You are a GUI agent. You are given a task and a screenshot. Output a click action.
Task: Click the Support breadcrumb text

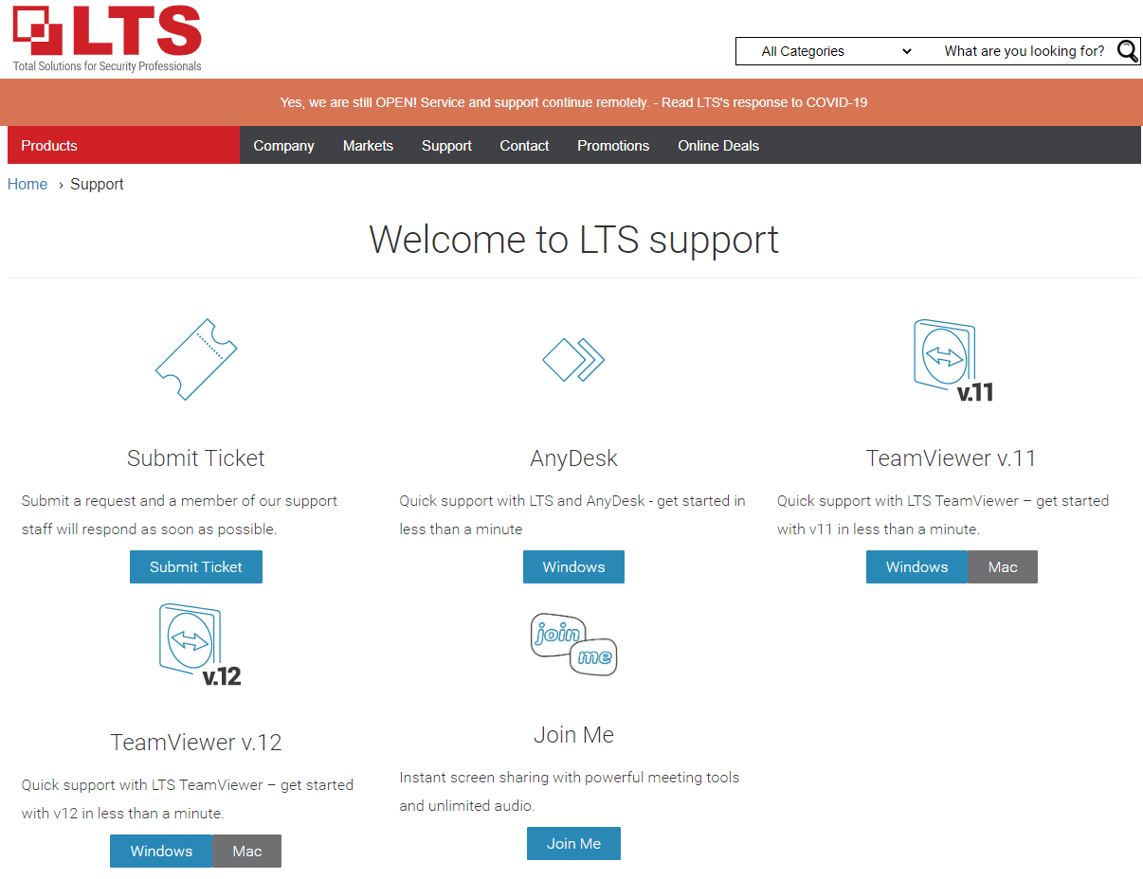pos(97,184)
